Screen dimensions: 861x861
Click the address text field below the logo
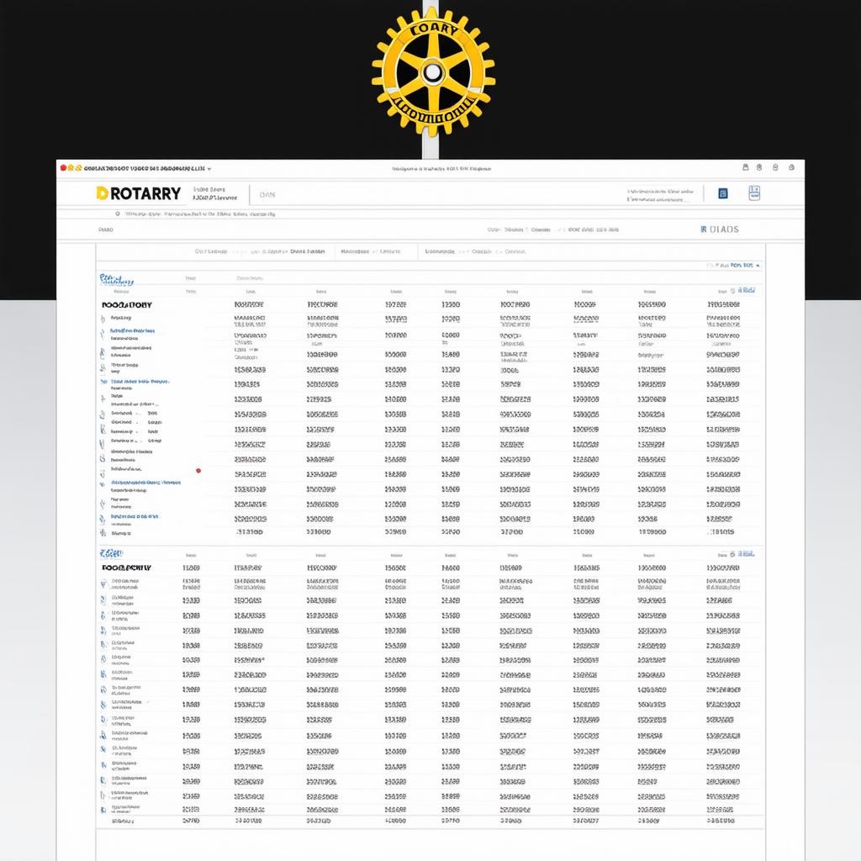(x=202, y=214)
